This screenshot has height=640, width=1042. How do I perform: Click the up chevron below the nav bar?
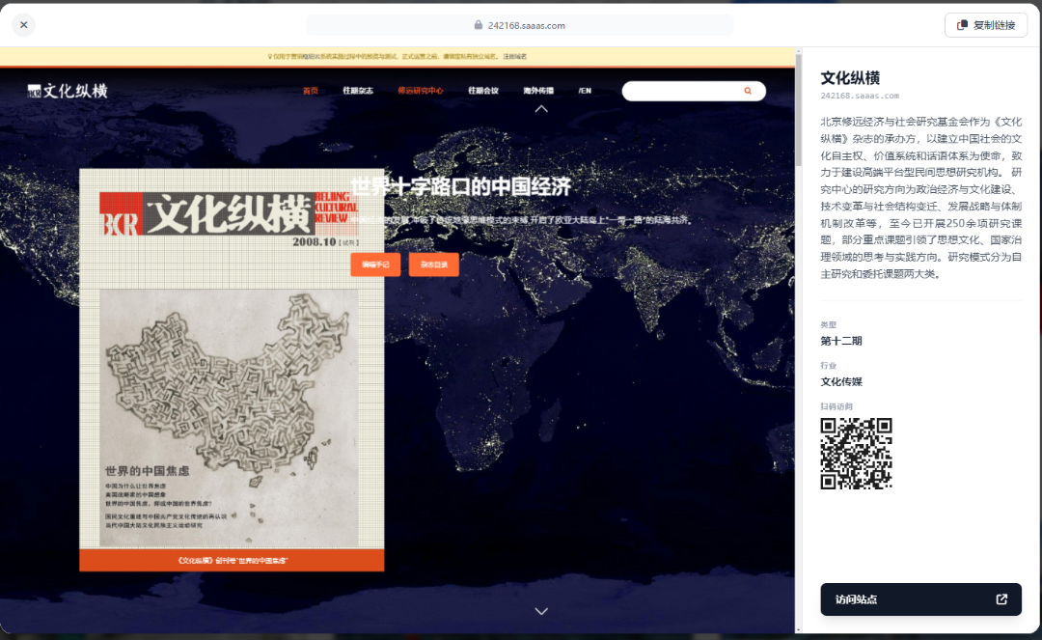point(541,109)
